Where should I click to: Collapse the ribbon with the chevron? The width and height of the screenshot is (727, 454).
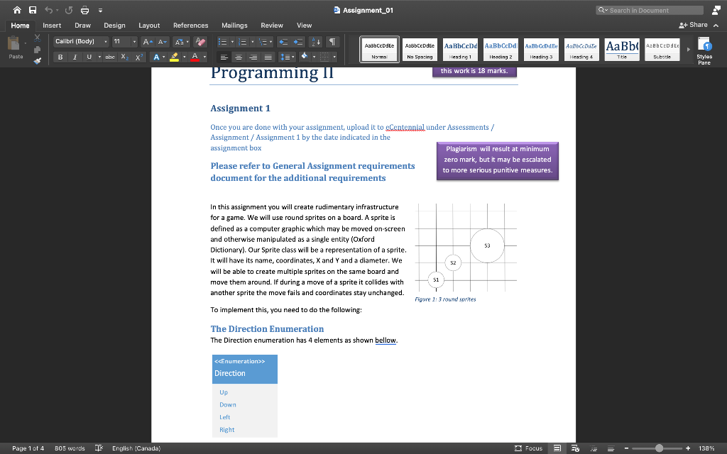click(x=716, y=26)
